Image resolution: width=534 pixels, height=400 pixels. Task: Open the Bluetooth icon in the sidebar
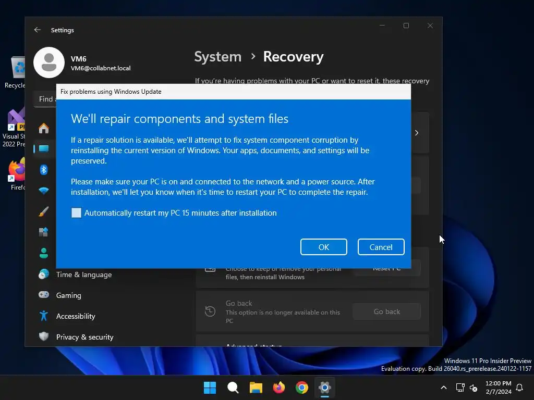pos(44,169)
